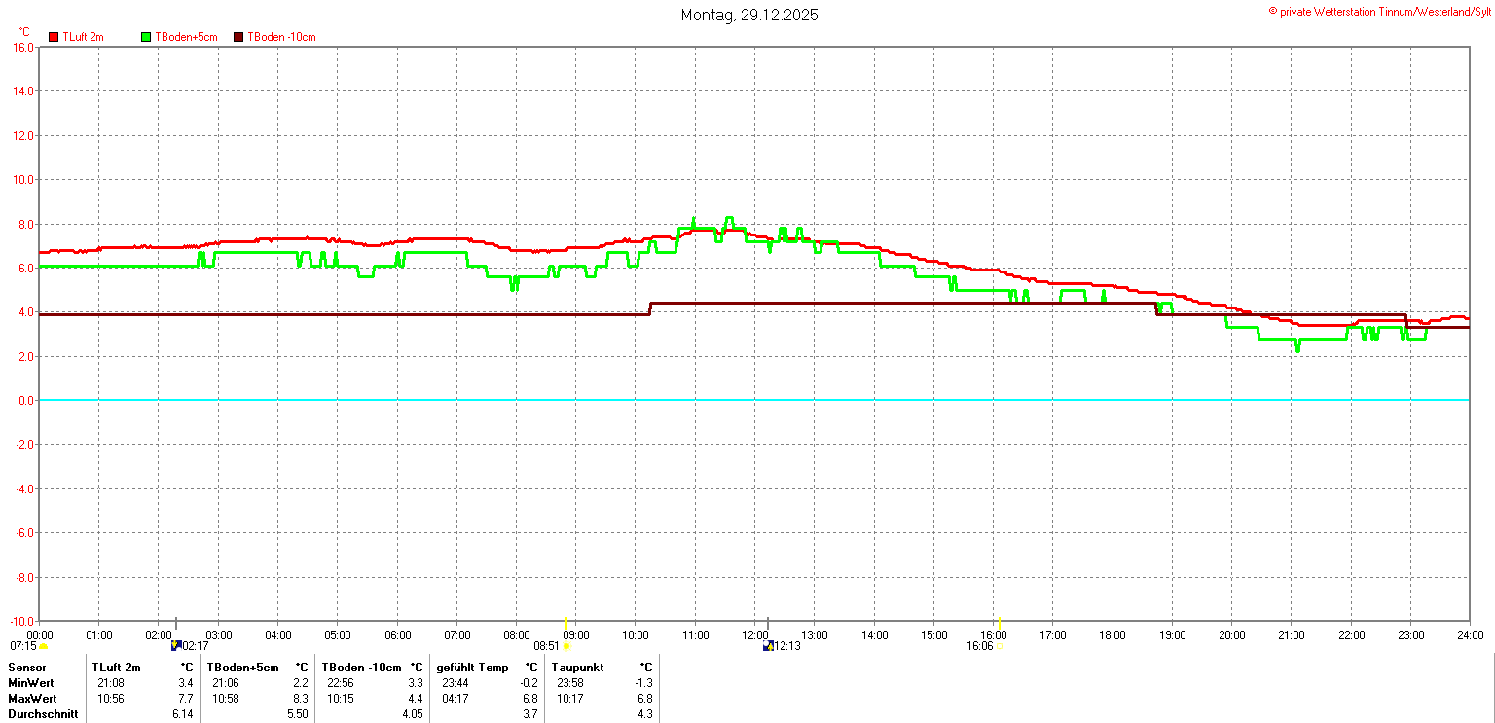The height and width of the screenshot is (723, 1495).
Task: Click the Durchschnitt row label
Action: coord(43,714)
